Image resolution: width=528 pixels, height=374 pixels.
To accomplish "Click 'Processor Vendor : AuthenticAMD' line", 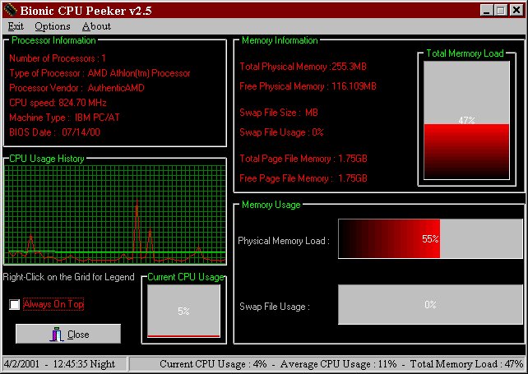I will pyautogui.click(x=76, y=88).
